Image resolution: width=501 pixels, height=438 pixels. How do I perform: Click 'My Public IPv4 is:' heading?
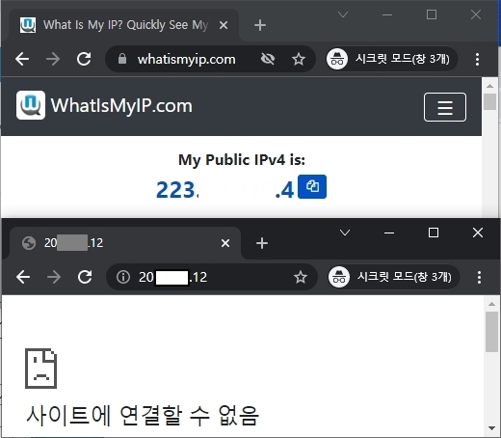(242, 159)
